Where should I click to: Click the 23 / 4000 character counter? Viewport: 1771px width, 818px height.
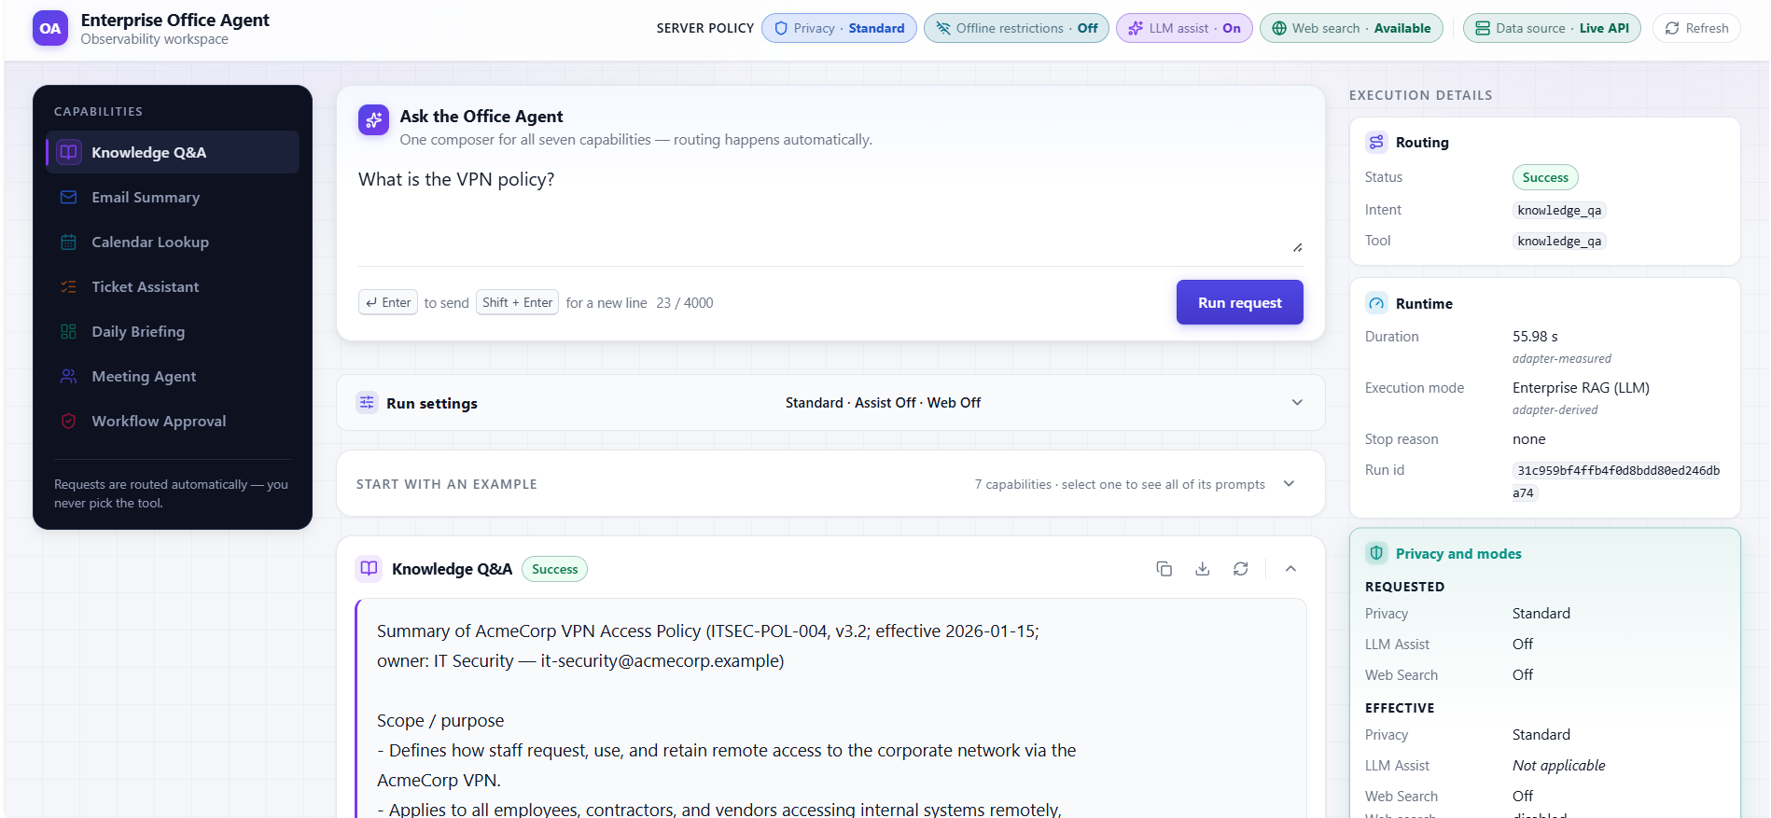pos(684,302)
